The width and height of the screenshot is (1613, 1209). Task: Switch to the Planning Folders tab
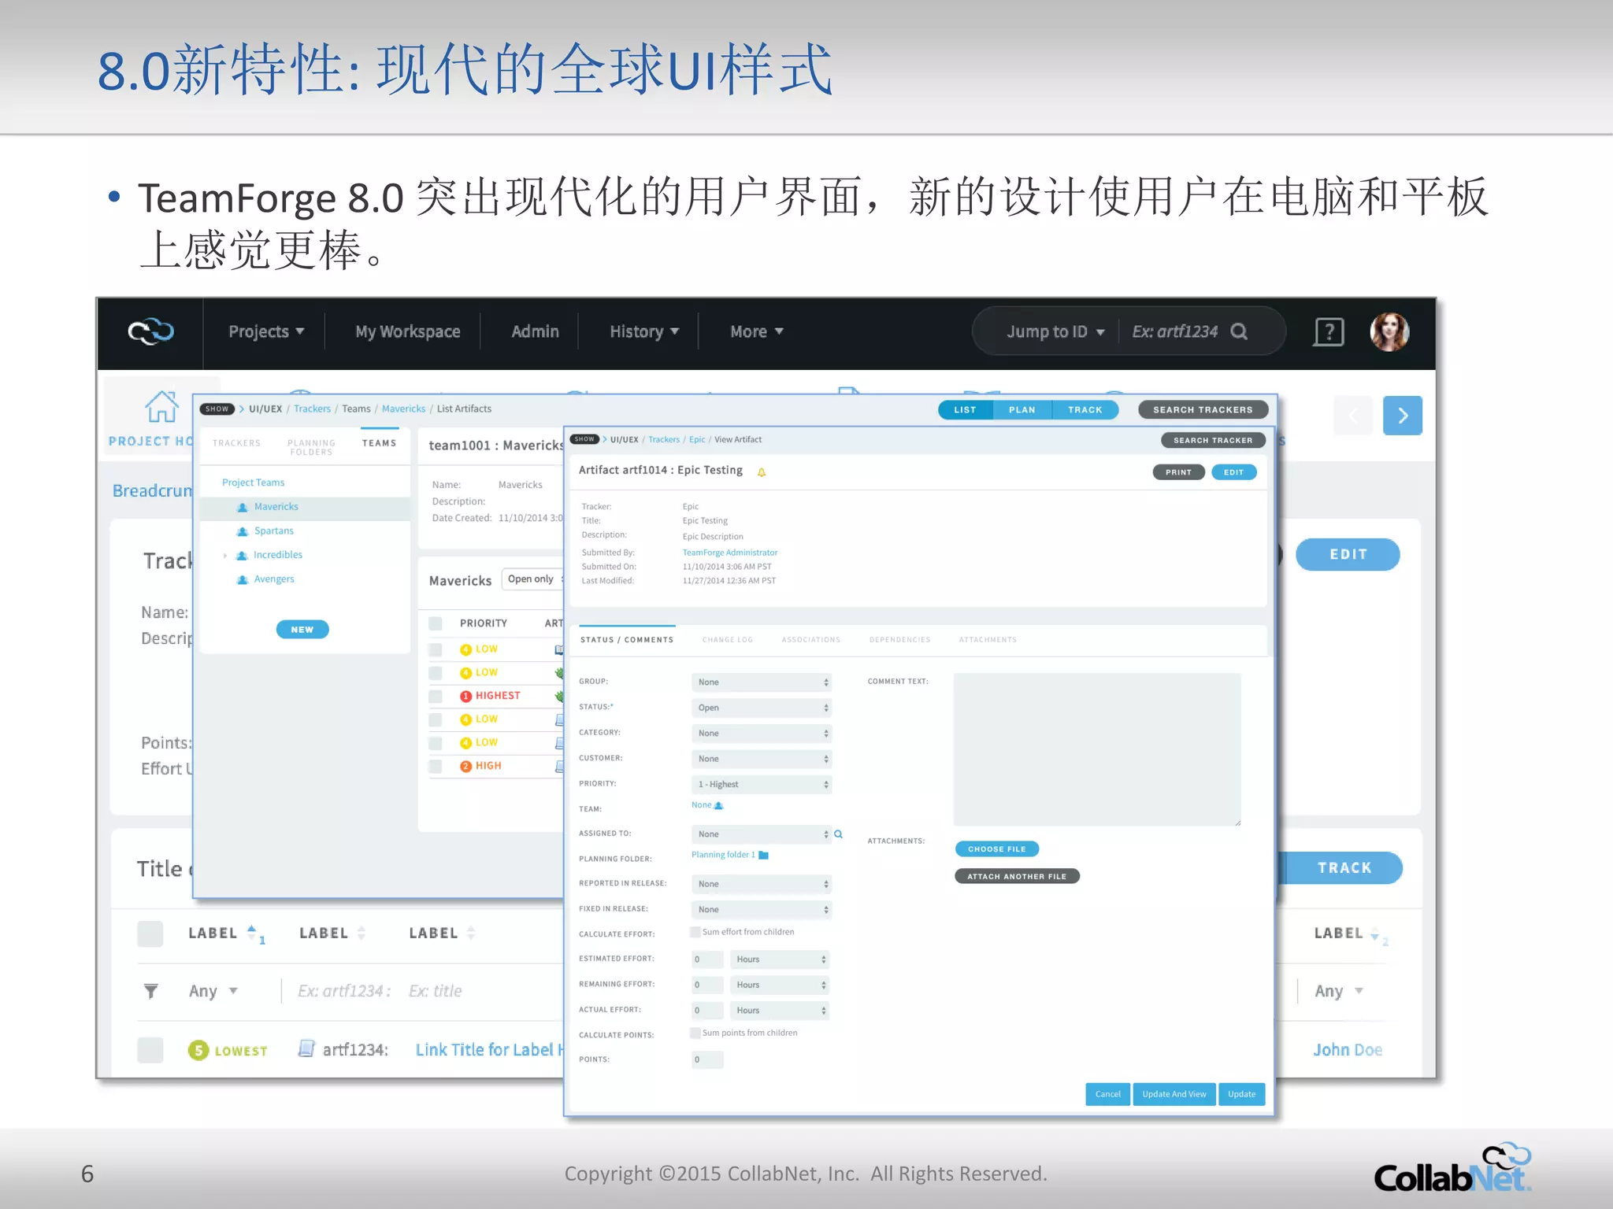(x=312, y=448)
